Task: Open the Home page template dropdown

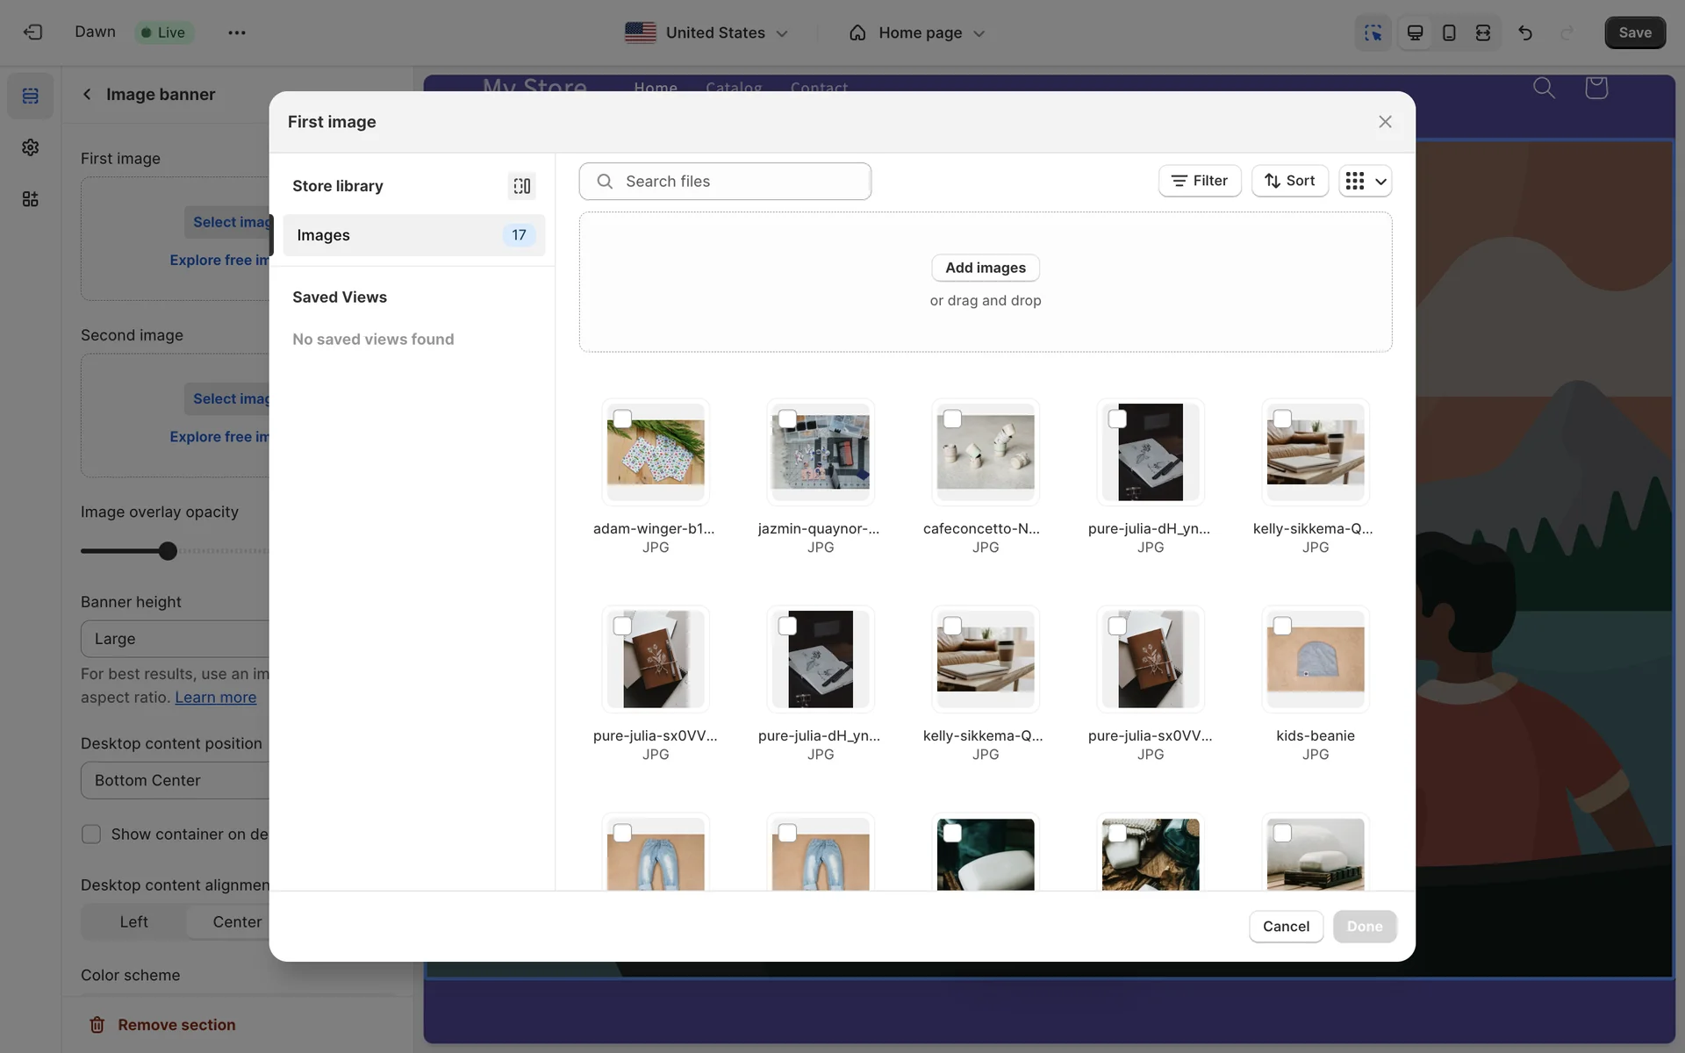Action: click(x=917, y=32)
